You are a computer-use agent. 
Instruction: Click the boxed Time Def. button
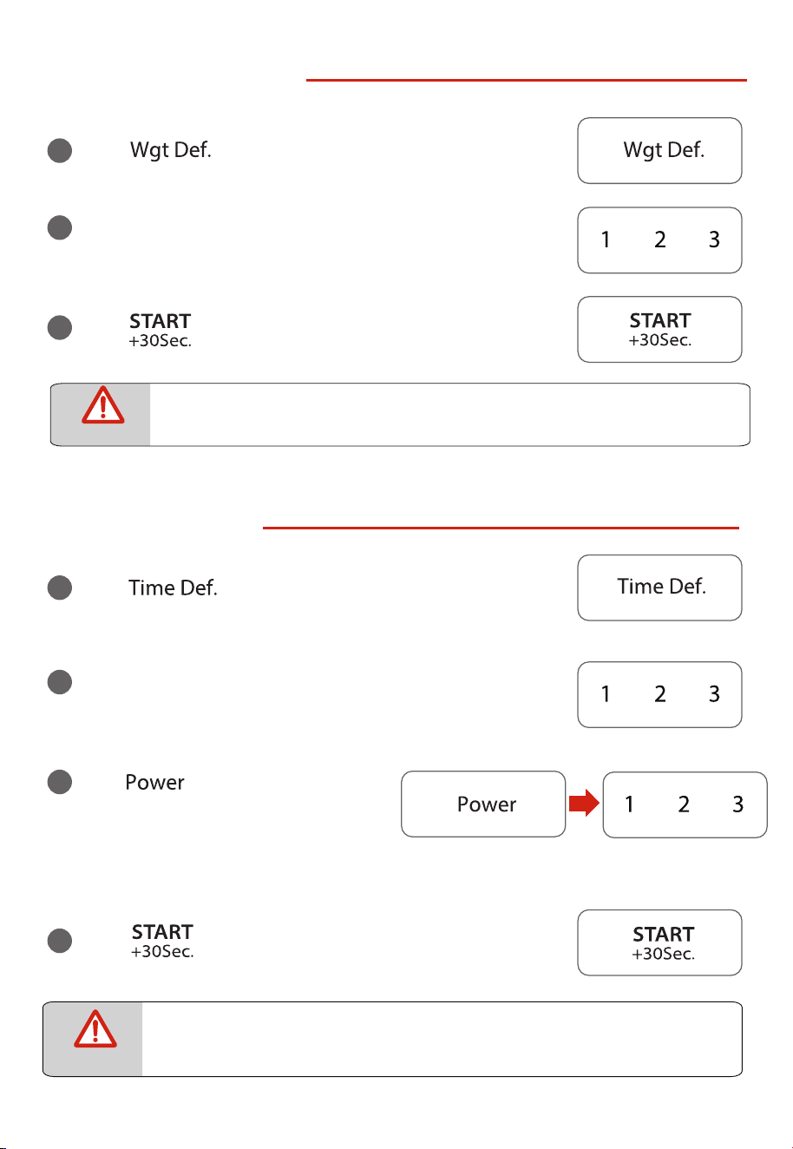[x=659, y=588]
